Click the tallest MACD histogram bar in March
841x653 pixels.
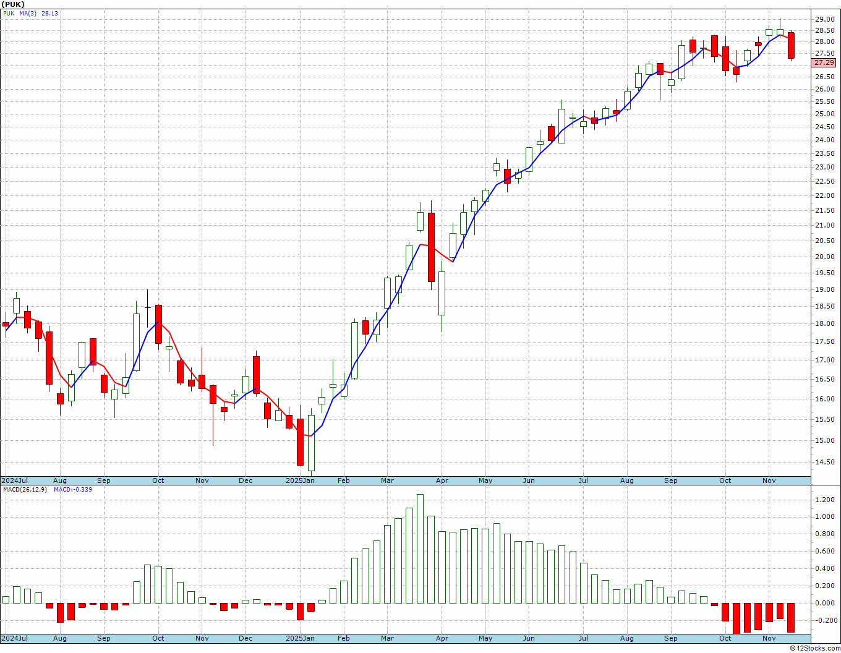coord(420,549)
